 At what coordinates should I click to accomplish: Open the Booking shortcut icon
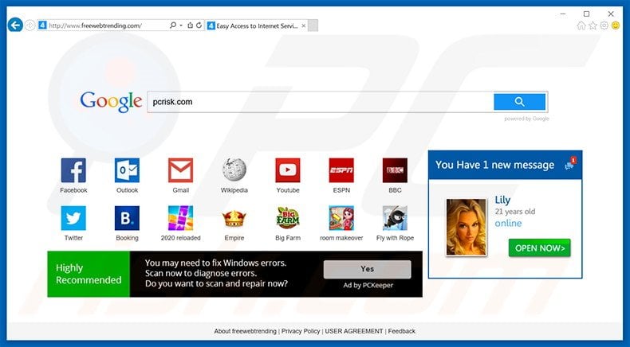(127, 218)
